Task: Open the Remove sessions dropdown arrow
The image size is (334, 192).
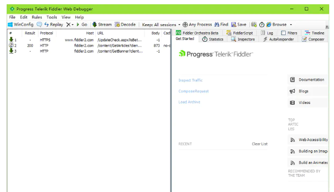Action: (x=73, y=25)
